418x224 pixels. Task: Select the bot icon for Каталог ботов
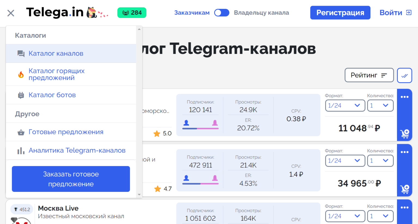[x=21, y=95]
